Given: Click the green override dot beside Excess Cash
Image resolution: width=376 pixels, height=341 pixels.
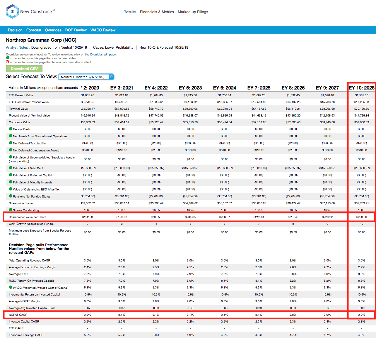Looking at the screenshot, I should (11, 129).
